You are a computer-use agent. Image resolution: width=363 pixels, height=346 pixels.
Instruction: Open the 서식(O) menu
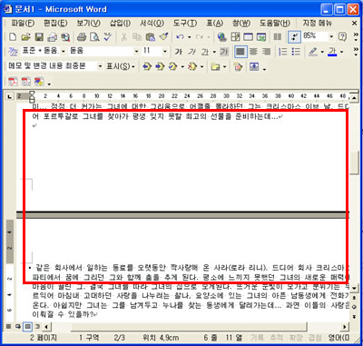pyautogui.click(x=152, y=23)
